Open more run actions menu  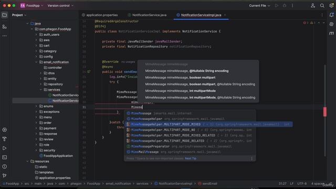(x=292, y=6)
